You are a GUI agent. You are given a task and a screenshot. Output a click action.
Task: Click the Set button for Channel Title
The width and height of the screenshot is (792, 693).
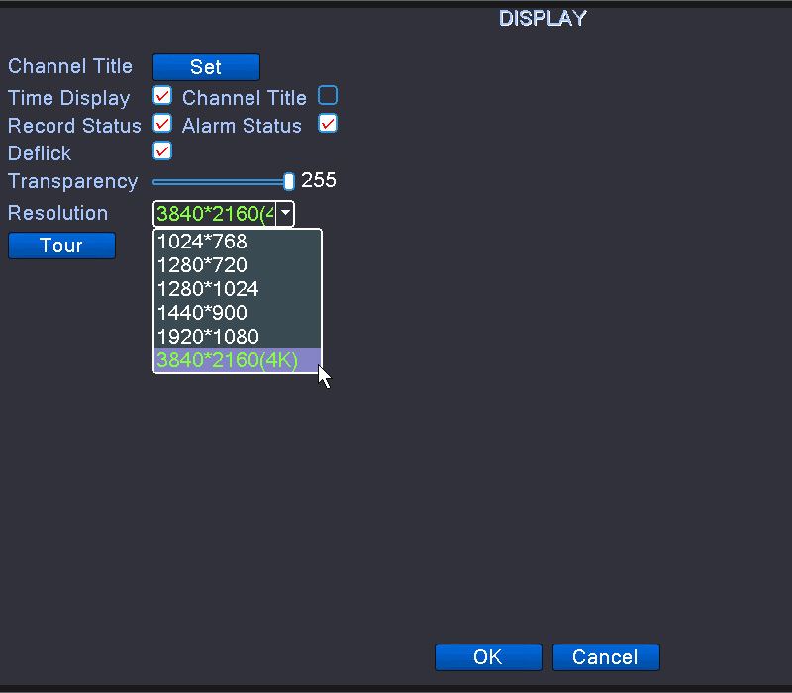(206, 67)
